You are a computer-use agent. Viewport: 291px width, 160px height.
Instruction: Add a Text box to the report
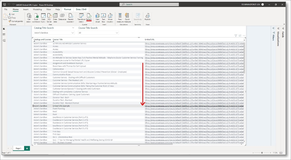coord(104,17)
